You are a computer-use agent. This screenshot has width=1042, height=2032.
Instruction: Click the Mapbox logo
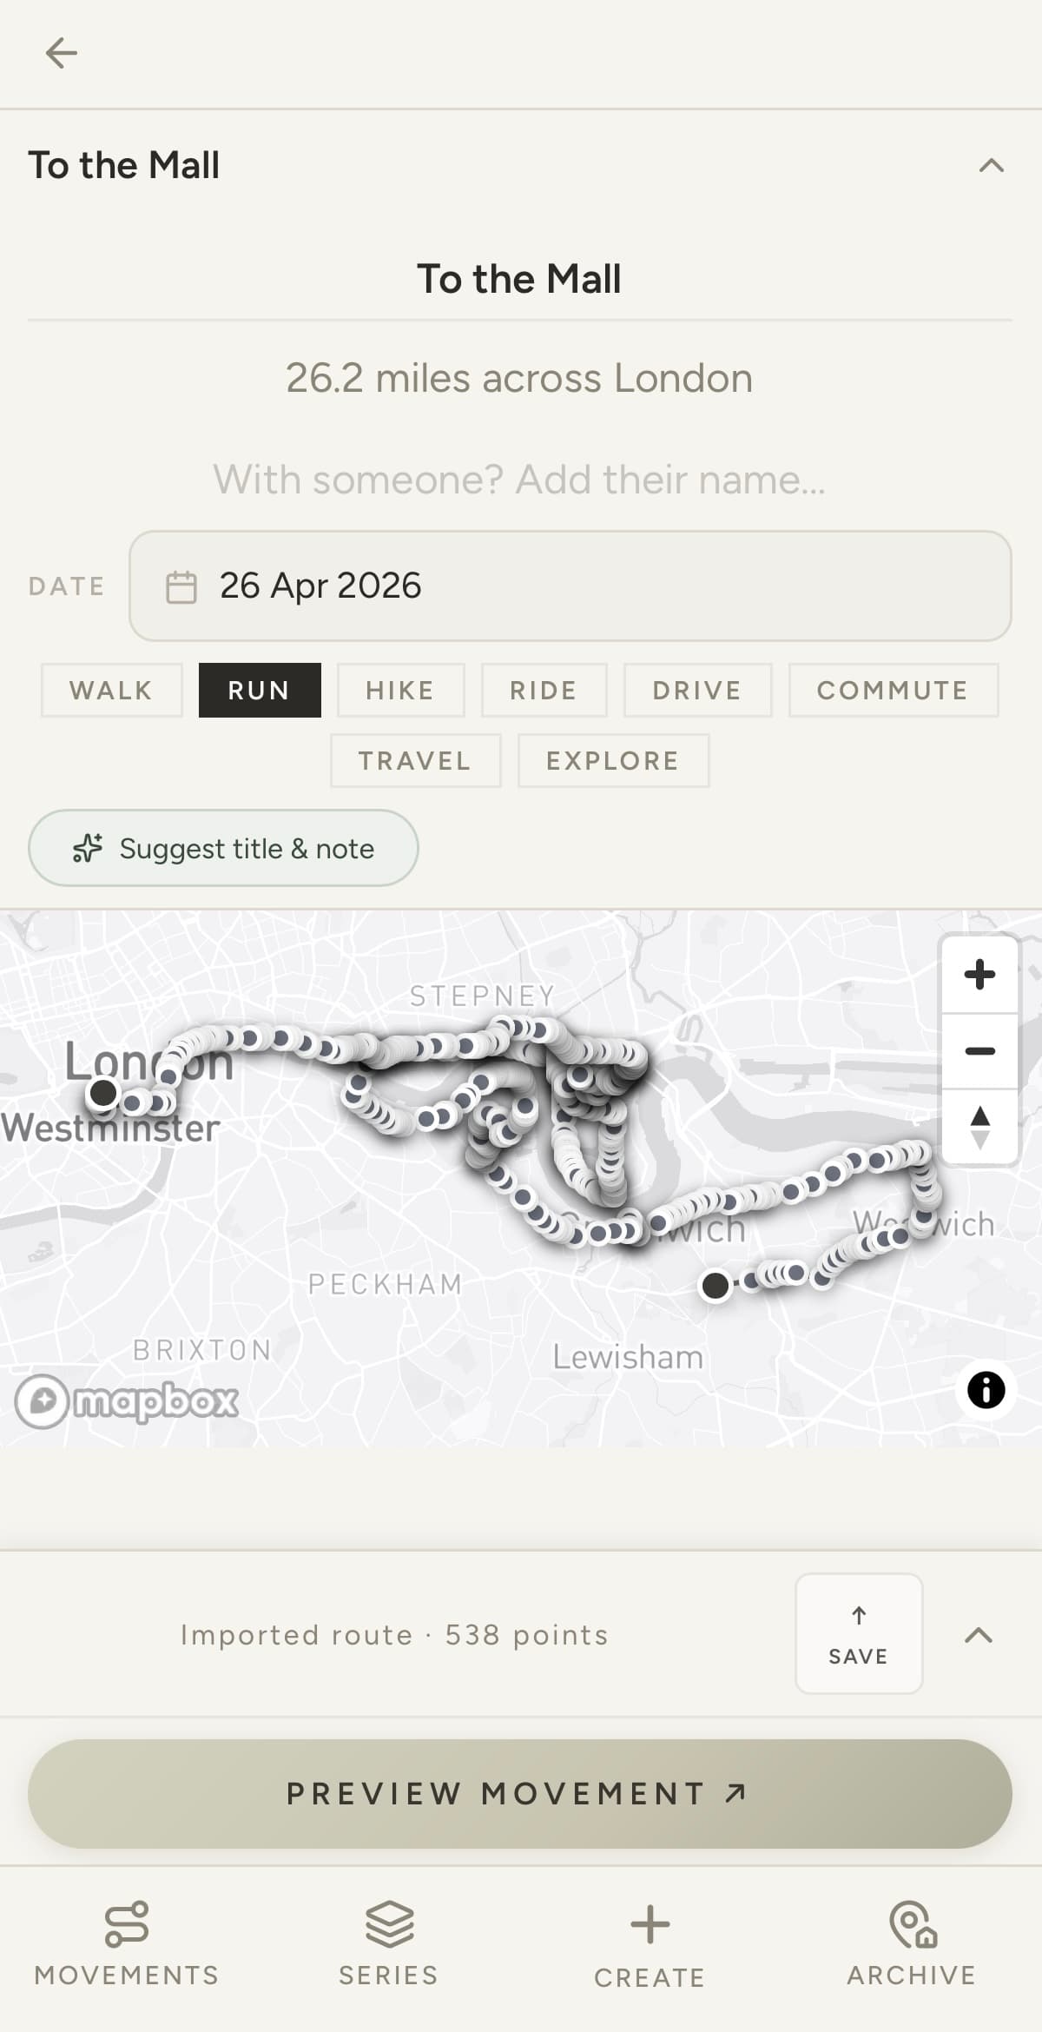[x=127, y=1400]
